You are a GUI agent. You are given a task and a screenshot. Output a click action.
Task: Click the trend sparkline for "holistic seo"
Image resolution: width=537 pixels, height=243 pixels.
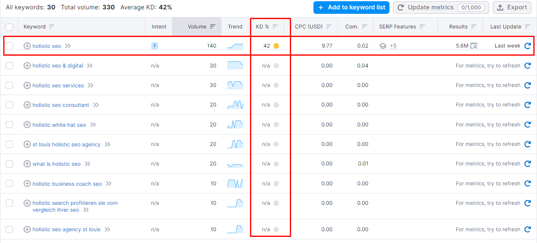235,46
